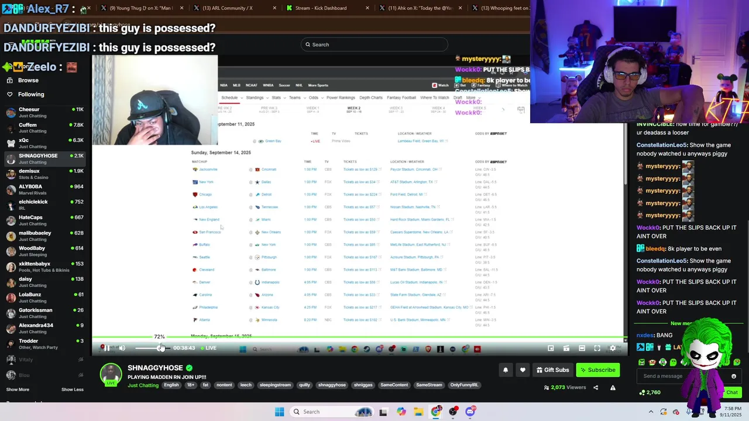Jump to LIVE in the player

(209, 348)
